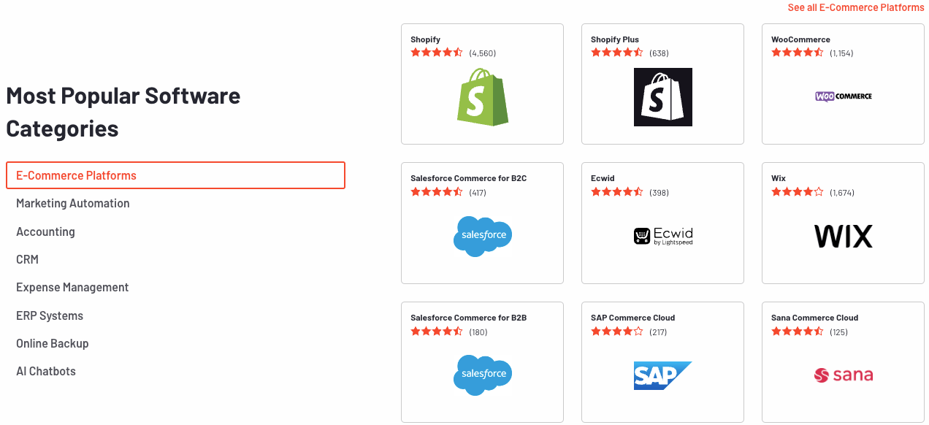Choose the Accounting category
The image size is (929, 425).
(x=45, y=231)
